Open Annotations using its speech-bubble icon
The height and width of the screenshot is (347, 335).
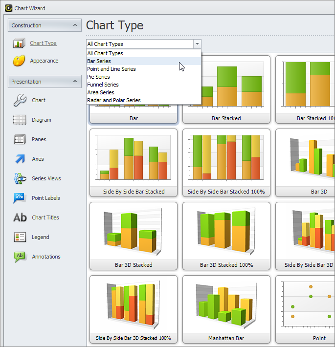(x=20, y=257)
